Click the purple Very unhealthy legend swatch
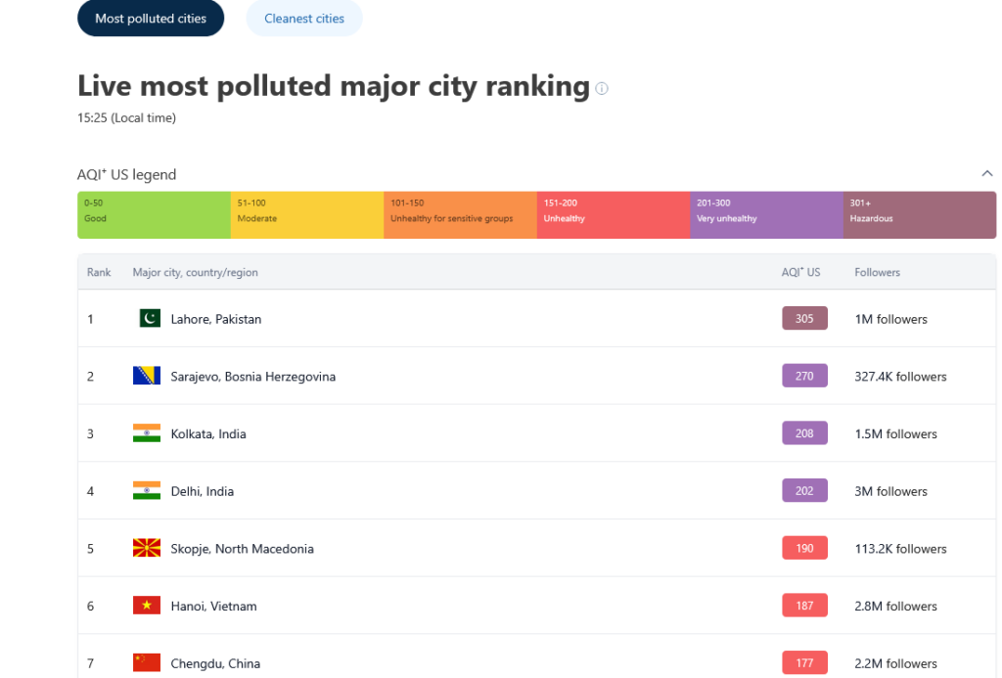 766,215
